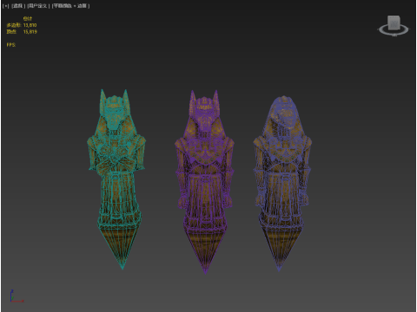Open the 透视 perspective view menu
This screenshot has height=312, width=417.
tap(18, 6)
